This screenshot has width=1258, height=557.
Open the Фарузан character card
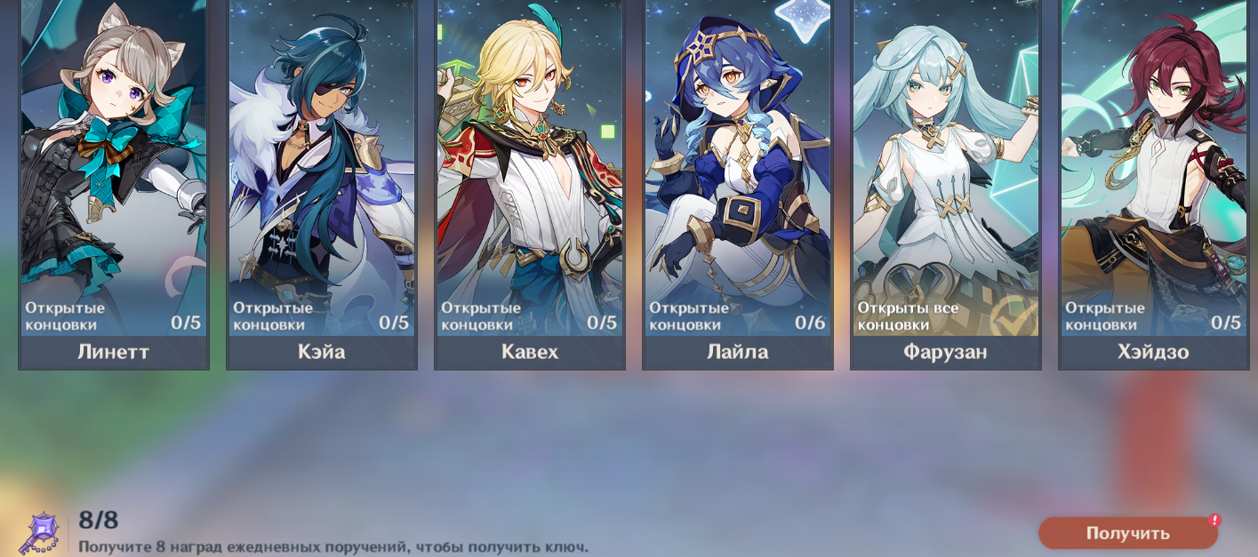pos(946,184)
